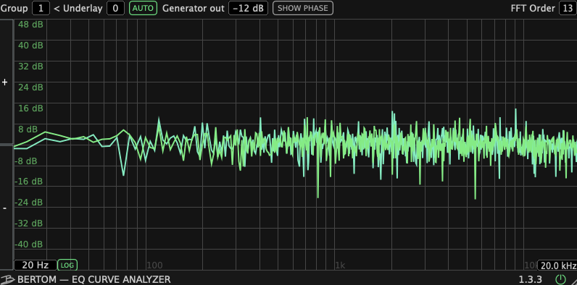Image resolution: width=577 pixels, height=285 pixels.
Task: Click the 48 dB axis label
Action: click(x=30, y=25)
